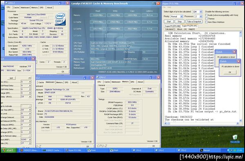
Task: Click the system tray clock
Action: 239,150
